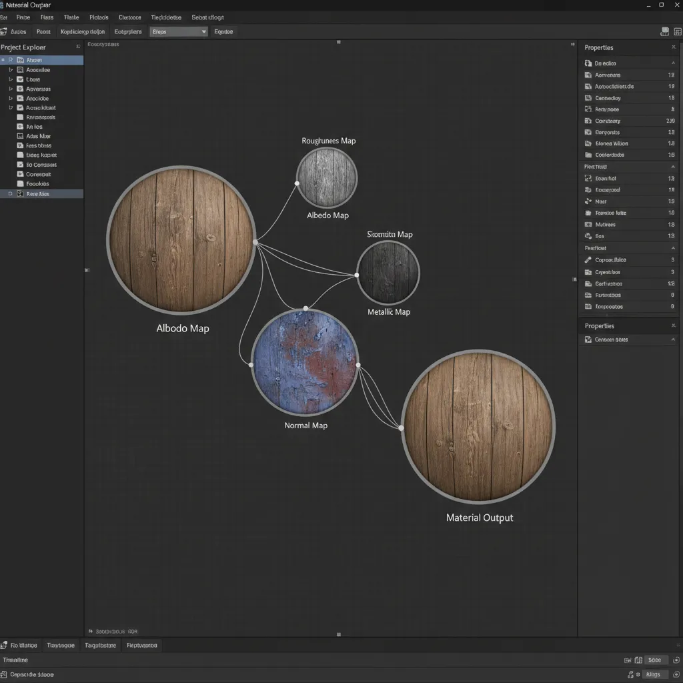Image resolution: width=683 pixels, height=683 pixels.
Task: Select the Normal Map node thumbnail
Action: 305,362
